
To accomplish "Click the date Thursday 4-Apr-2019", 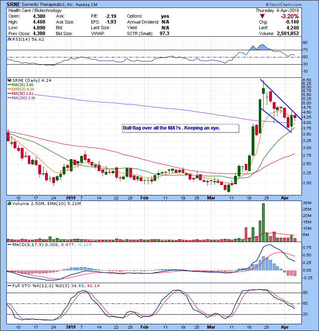I will pos(277,10).
